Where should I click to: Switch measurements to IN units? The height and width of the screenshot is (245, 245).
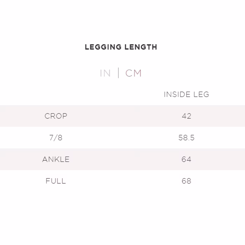coord(105,73)
